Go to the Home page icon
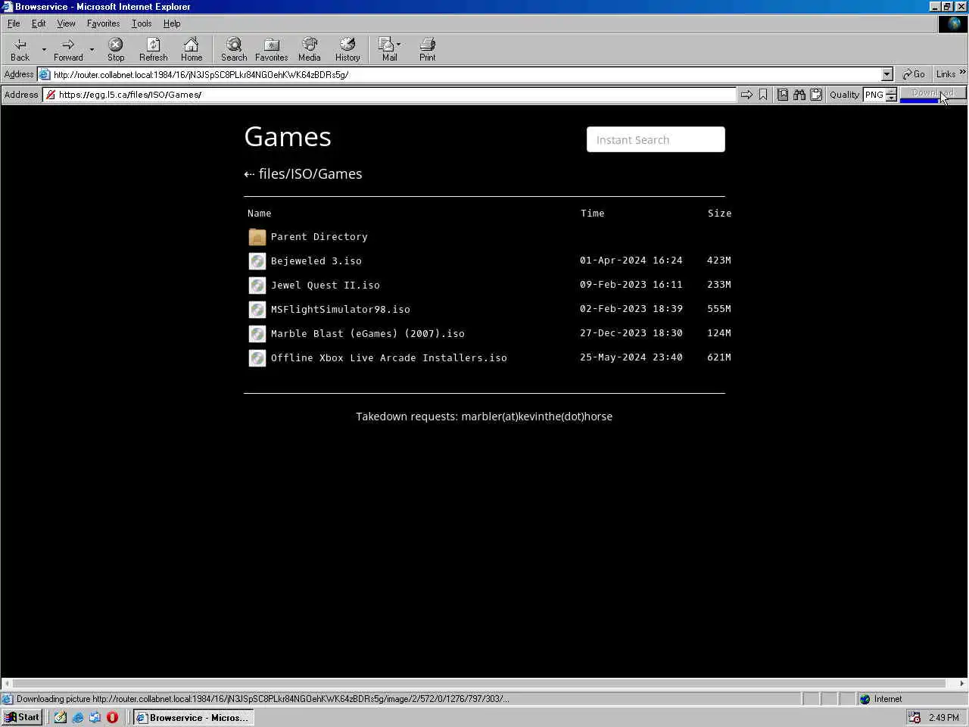 click(192, 49)
